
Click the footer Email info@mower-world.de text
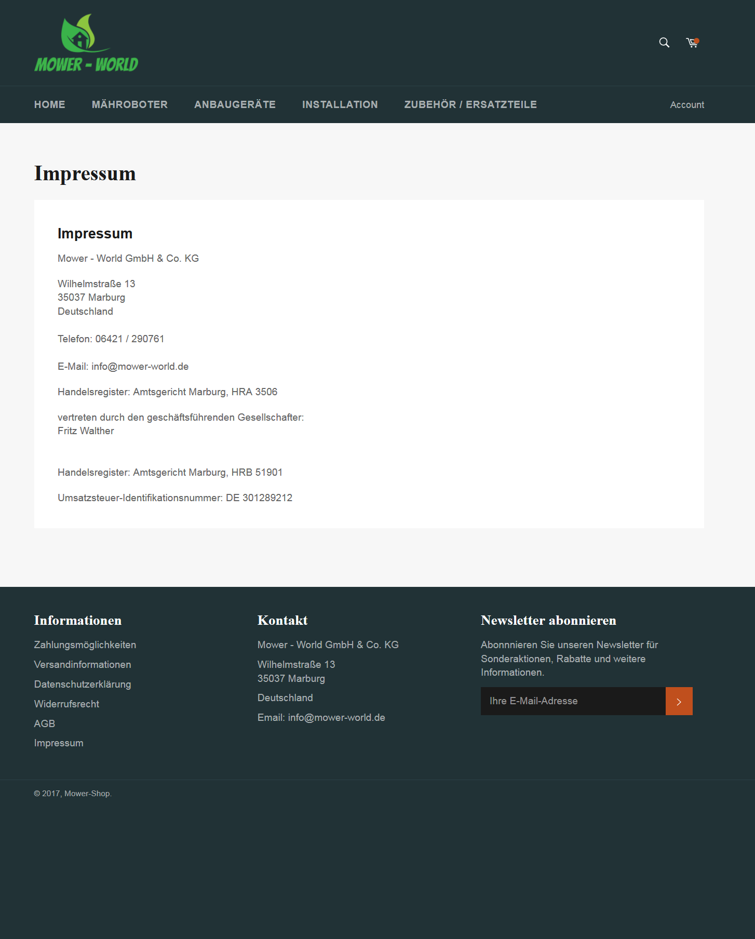point(321,718)
